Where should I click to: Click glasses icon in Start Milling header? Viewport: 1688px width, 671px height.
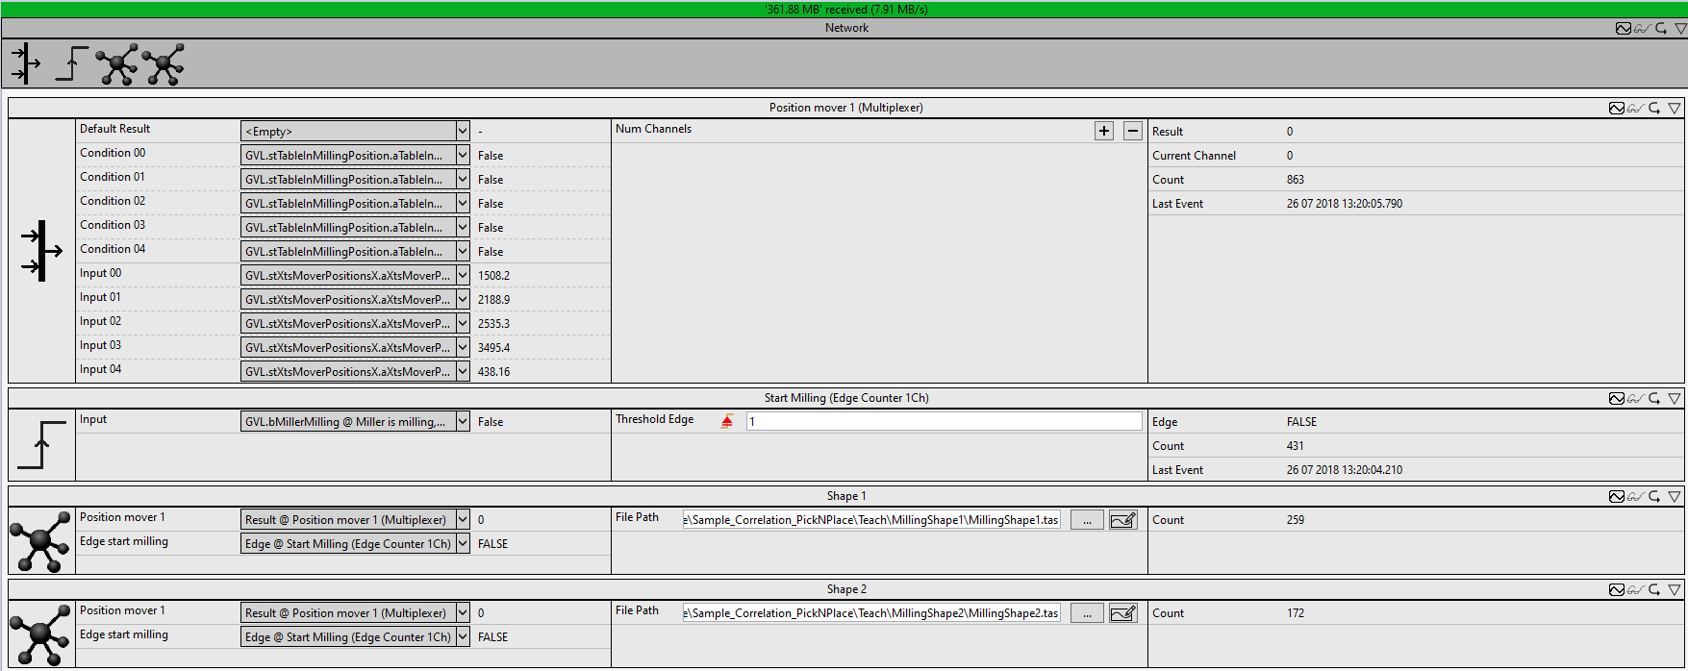1635,398
